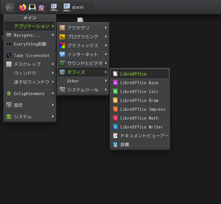Screen dimensions: 221x204
Task: Select the Other menu category
Action: [83, 81]
